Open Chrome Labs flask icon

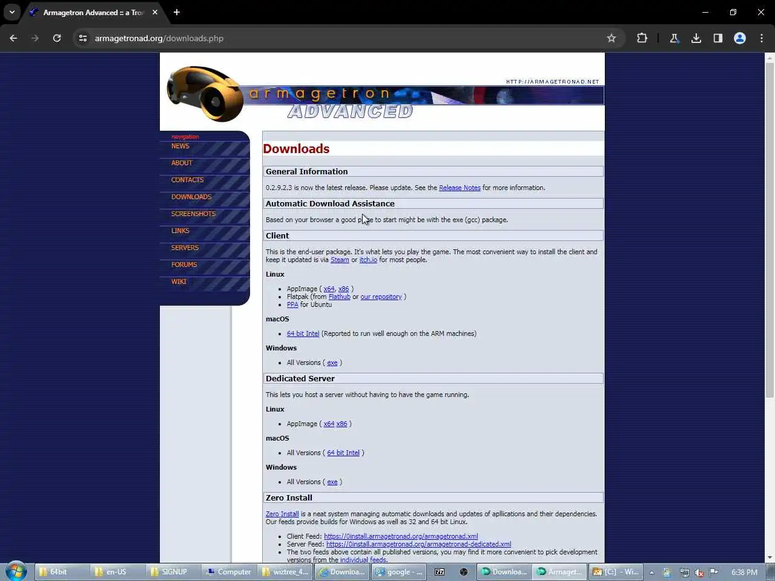pyautogui.click(x=674, y=38)
